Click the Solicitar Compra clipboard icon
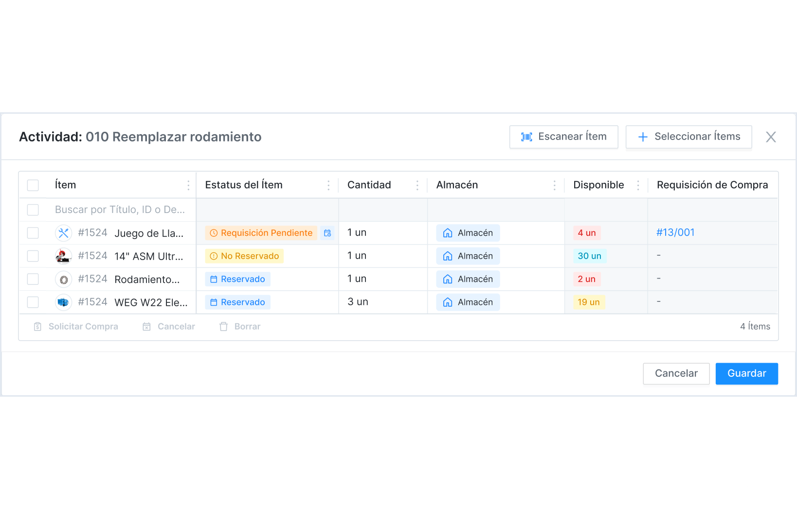The image size is (797, 508). pyautogui.click(x=37, y=327)
